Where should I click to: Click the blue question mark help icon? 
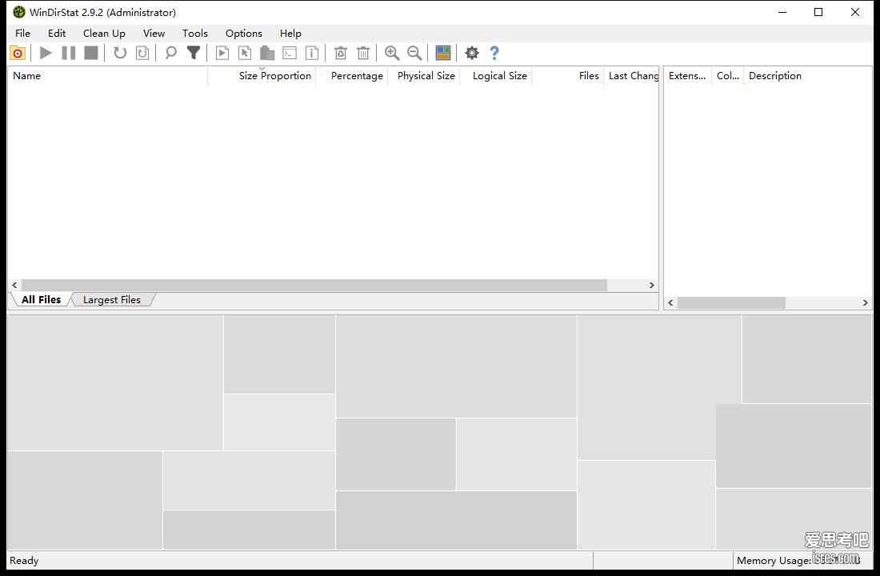click(494, 54)
